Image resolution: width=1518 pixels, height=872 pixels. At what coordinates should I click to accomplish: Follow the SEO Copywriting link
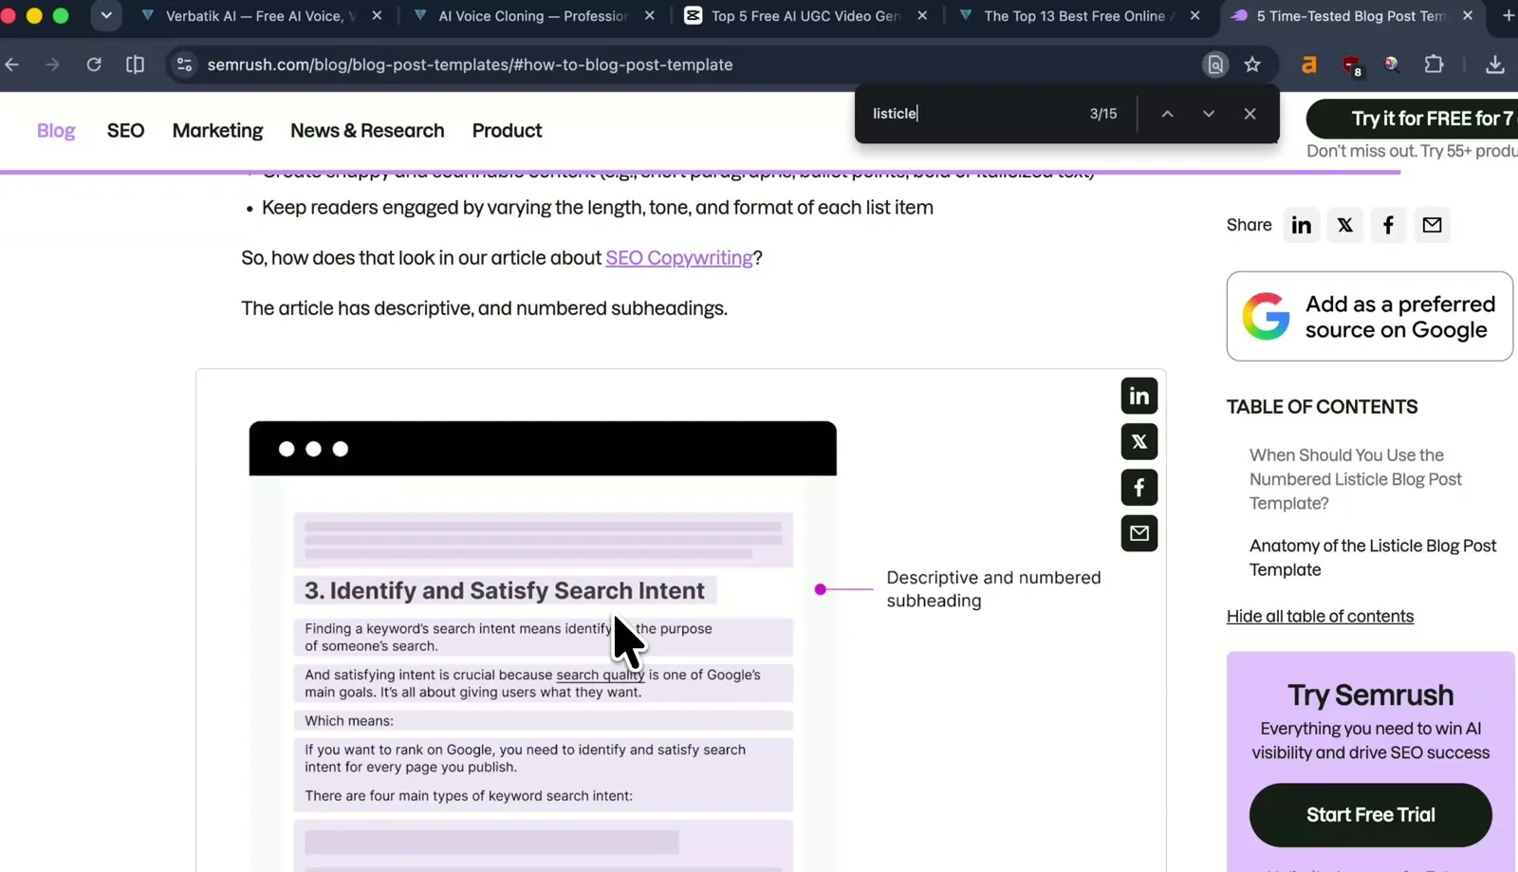679,258
